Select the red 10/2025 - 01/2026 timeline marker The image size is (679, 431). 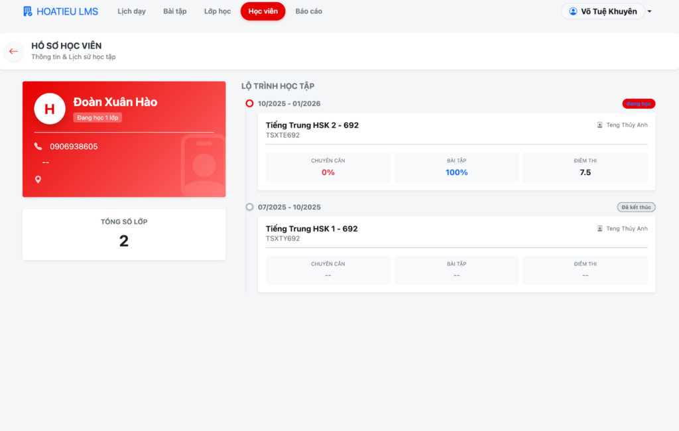(x=249, y=103)
